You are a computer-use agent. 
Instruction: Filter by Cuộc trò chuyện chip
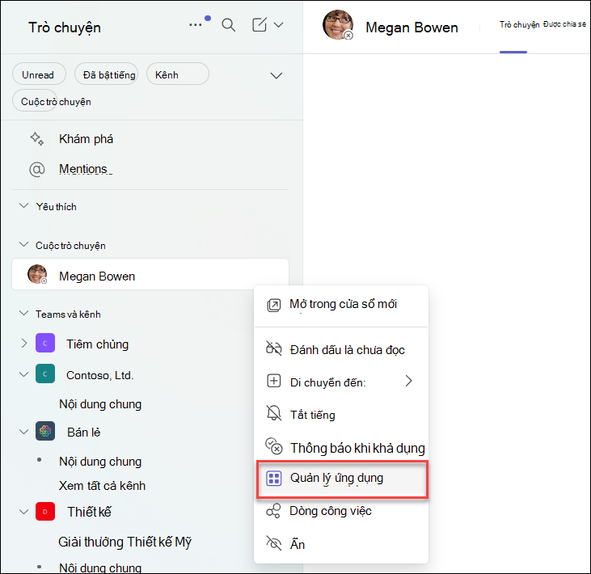tap(35, 101)
